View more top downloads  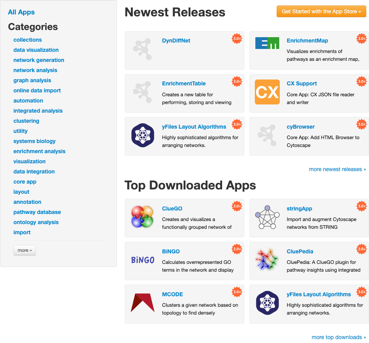[x=339, y=337]
